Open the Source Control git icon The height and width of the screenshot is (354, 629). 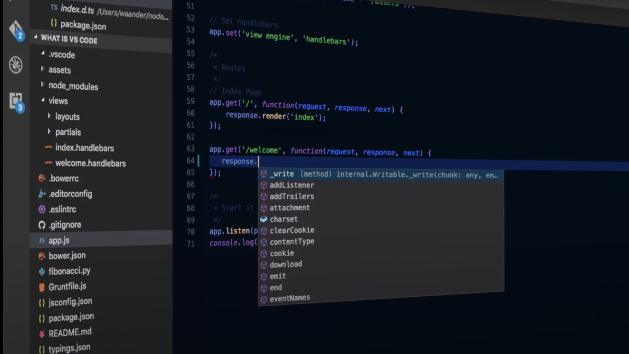[x=15, y=29]
